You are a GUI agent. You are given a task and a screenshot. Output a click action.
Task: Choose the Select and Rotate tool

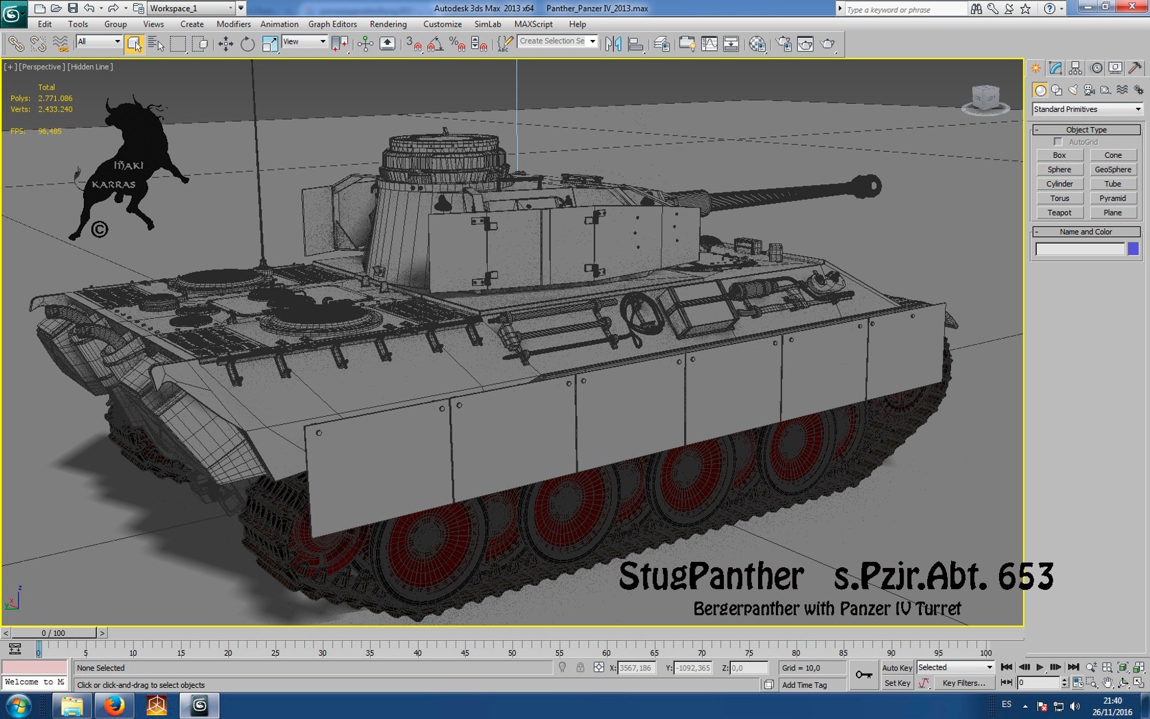[x=248, y=44]
